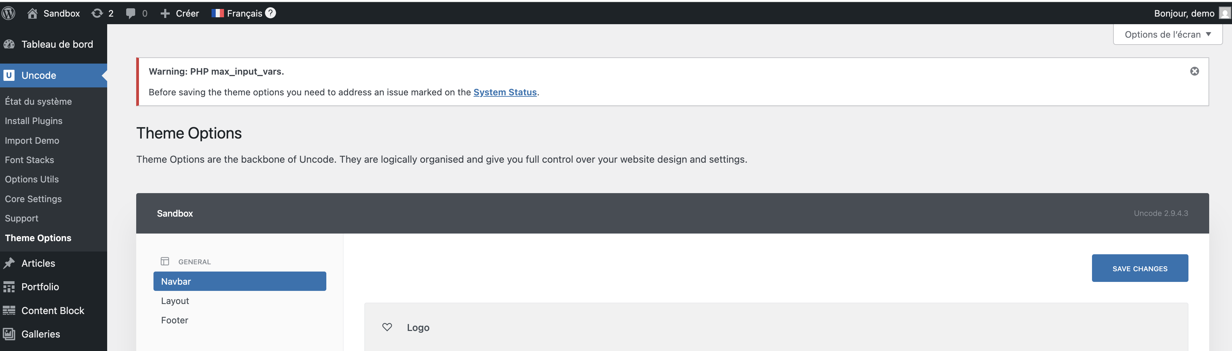Open the Sandbox site home icon
Screen dimensions: 1232x351
pos(32,13)
